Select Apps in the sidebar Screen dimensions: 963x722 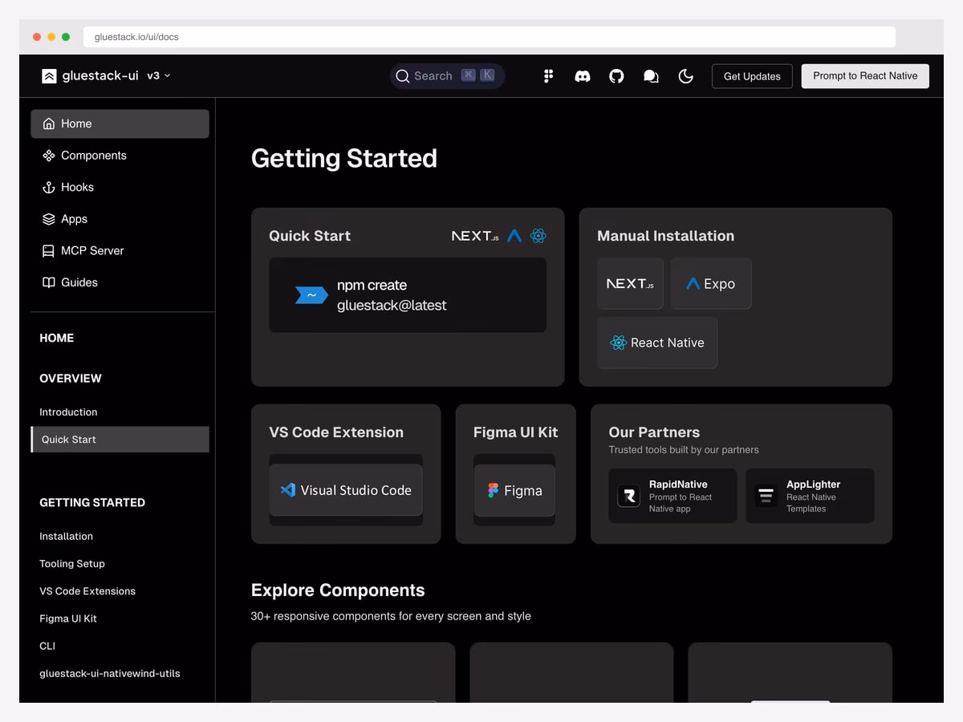click(120, 219)
